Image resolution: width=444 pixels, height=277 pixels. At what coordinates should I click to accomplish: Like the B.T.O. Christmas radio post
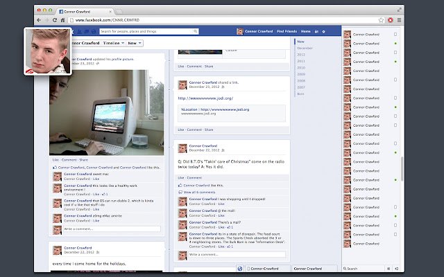pos(180,178)
